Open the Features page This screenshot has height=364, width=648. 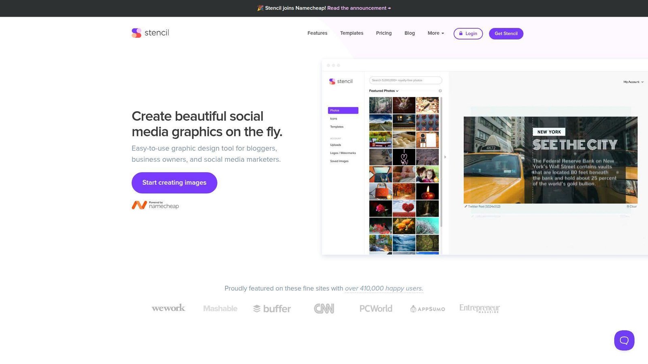coord(317,33)
